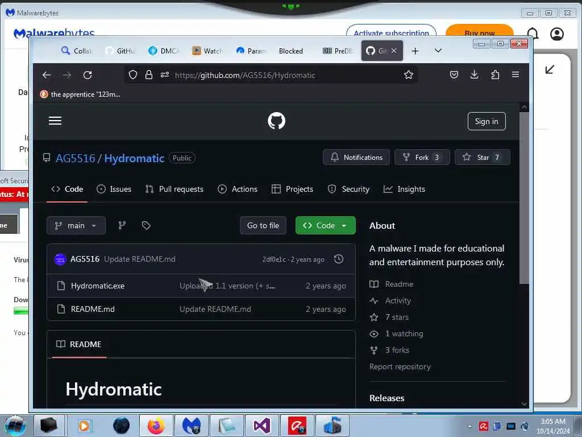Open the Releases heading link

pyautogui.click(x=386, y=398)
